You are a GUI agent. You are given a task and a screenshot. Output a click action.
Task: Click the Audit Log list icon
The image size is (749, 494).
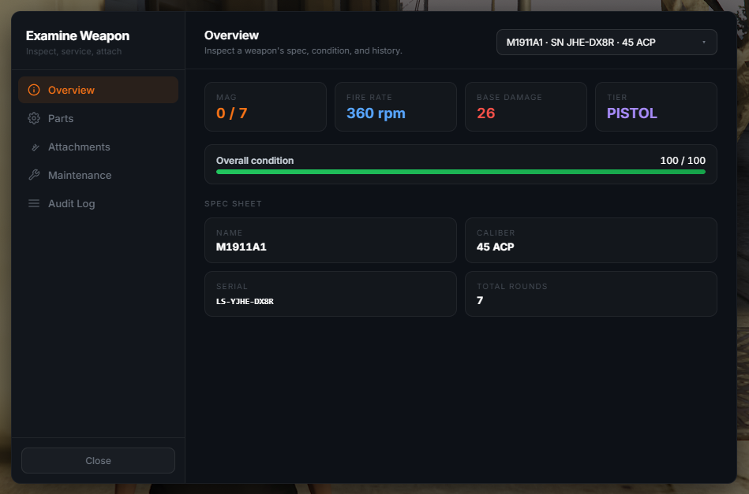[x=34, y=203]
